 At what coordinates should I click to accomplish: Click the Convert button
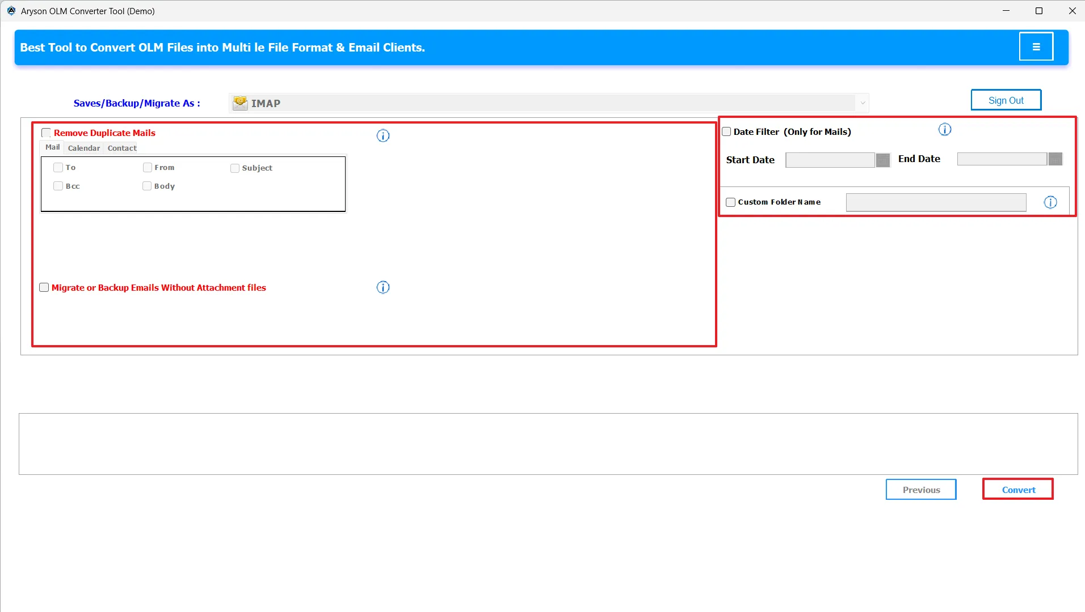pyautogui.click(x=1017, y=489)
